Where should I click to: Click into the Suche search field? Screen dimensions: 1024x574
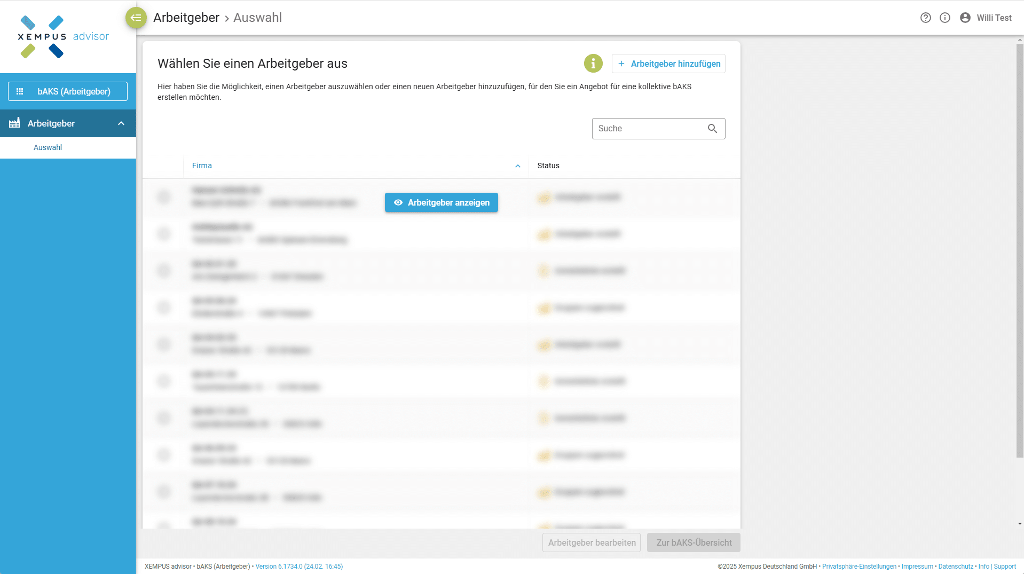coord(649,129)
